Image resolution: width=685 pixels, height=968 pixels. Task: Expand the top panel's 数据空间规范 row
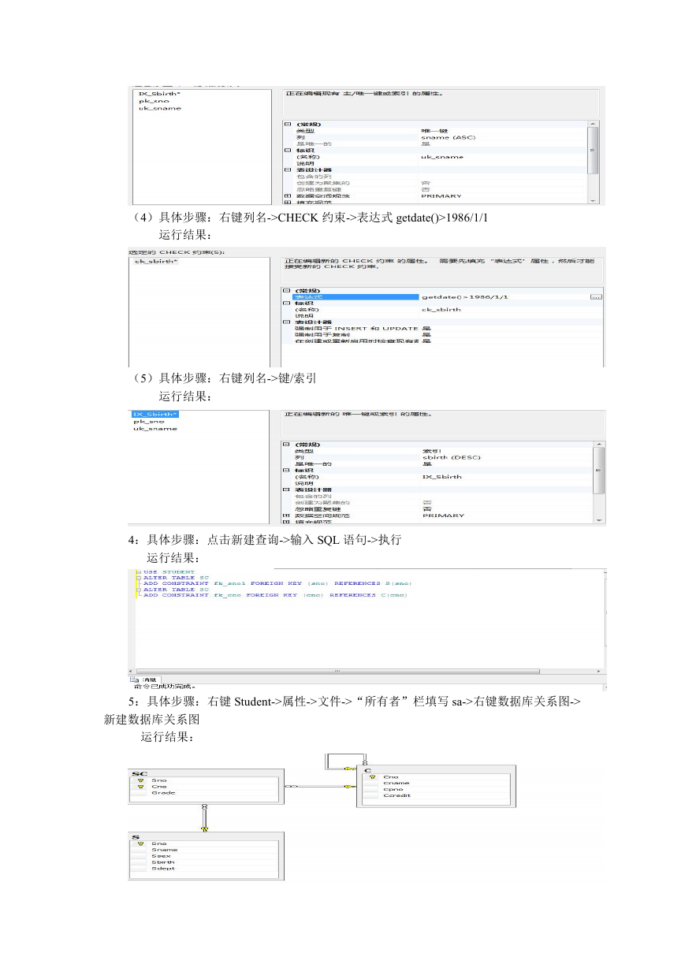[287, 195]
